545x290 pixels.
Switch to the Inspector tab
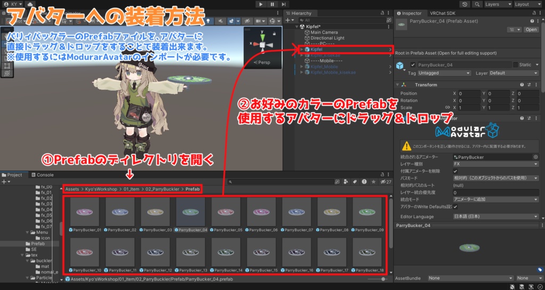point(409,13)
